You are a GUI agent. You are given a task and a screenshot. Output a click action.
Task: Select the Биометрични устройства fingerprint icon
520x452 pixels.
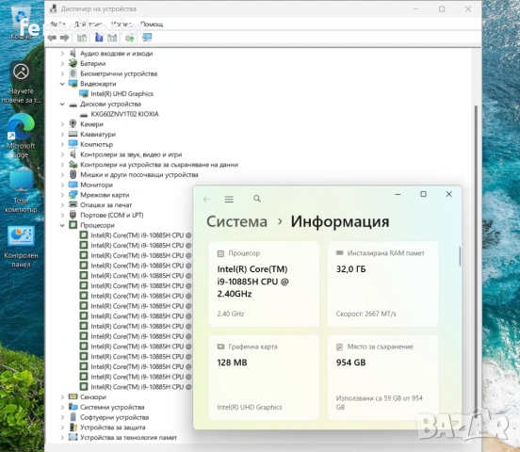73,73
